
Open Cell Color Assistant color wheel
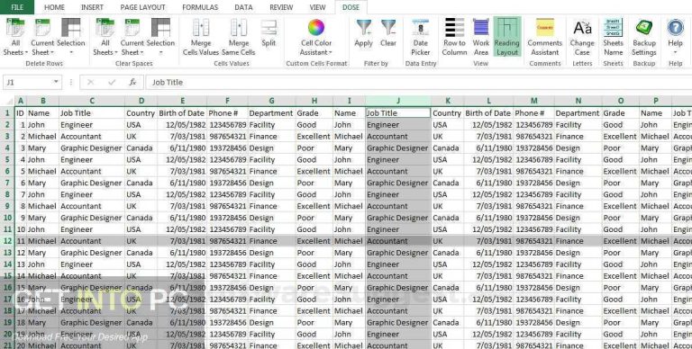coord(316,27)
